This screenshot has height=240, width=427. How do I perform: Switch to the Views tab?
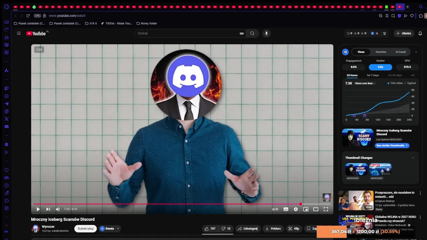coord(361,52)
